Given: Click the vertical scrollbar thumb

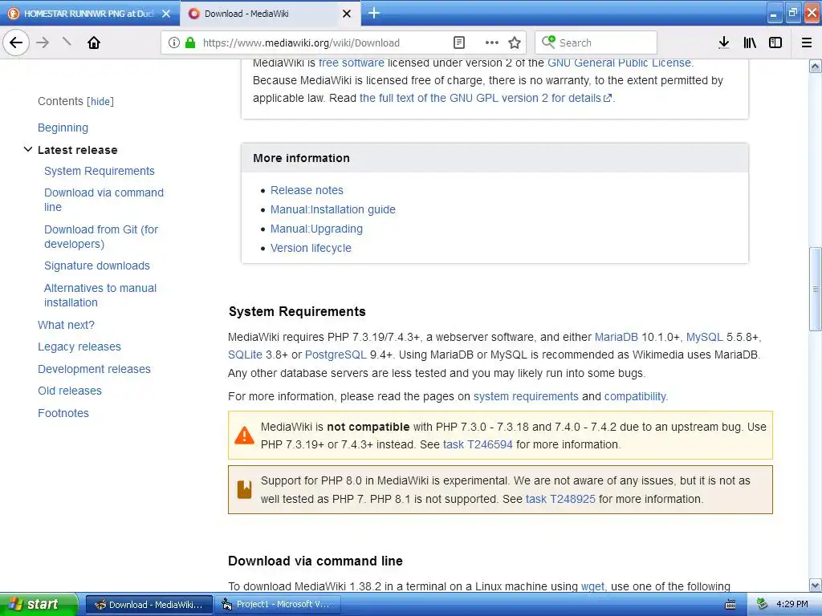Looking at the screenshot, I should pos(815,289).
